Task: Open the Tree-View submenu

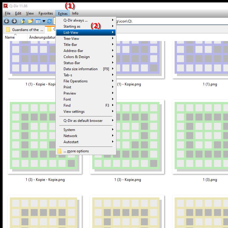Action: (x=86, y=39)
